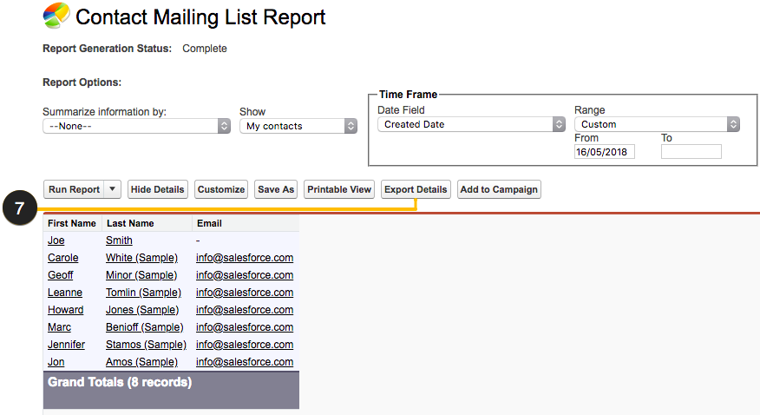
Task: Click email link in Jennifer's row
Action: [x=245, y=345]
